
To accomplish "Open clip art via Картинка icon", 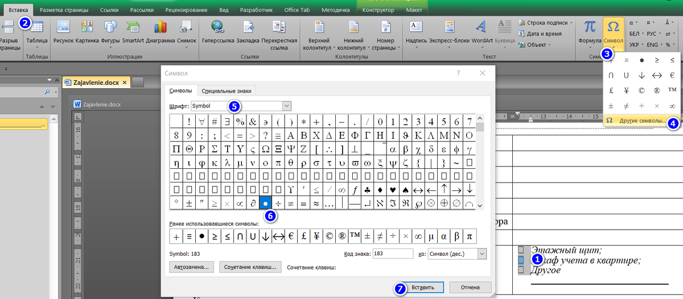I will point(87,32).
